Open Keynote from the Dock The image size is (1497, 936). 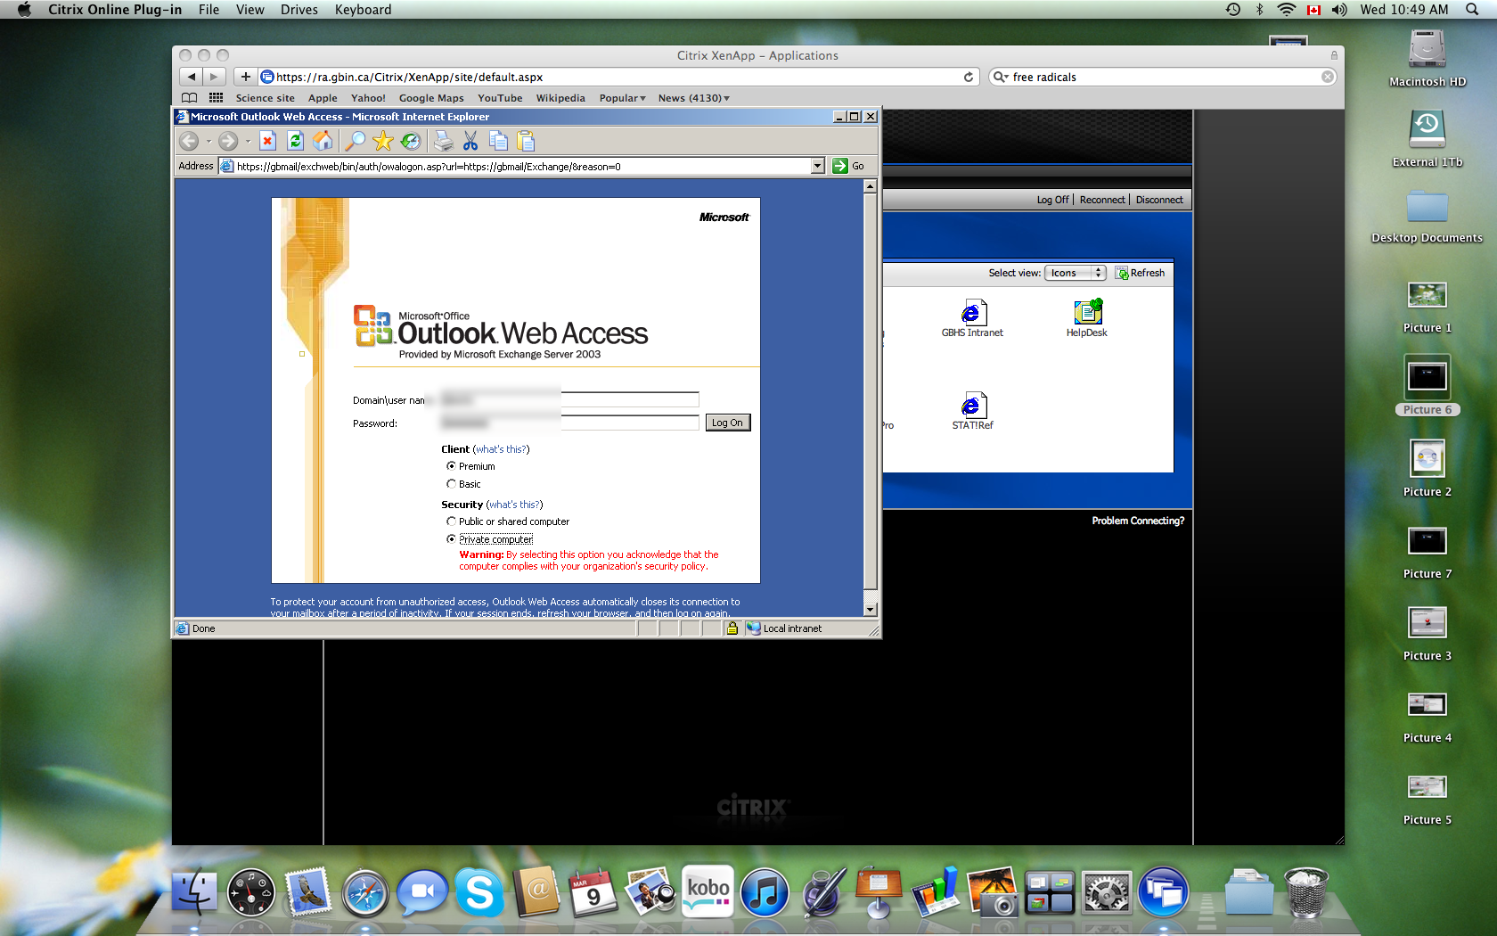point(879,891)
